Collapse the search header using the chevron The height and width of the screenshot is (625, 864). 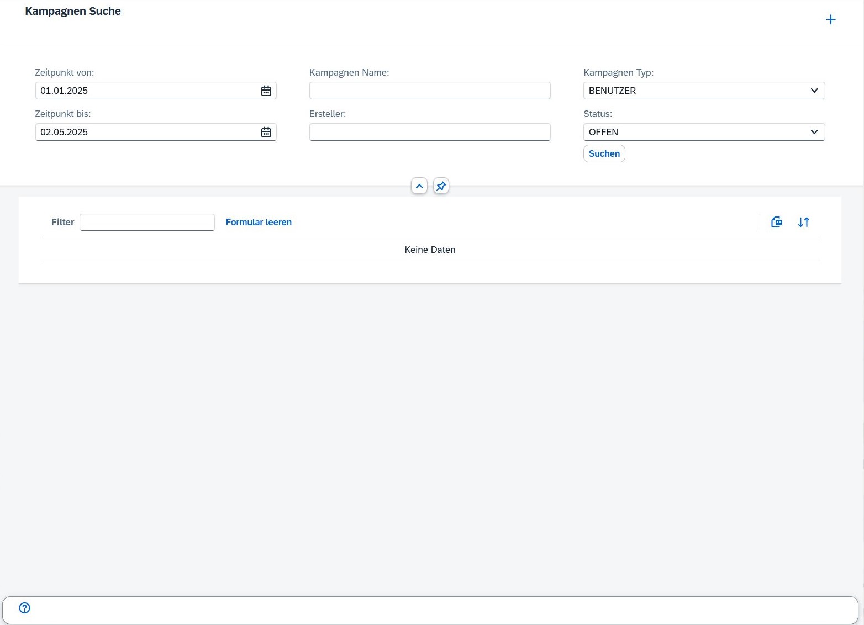point(419,187)
